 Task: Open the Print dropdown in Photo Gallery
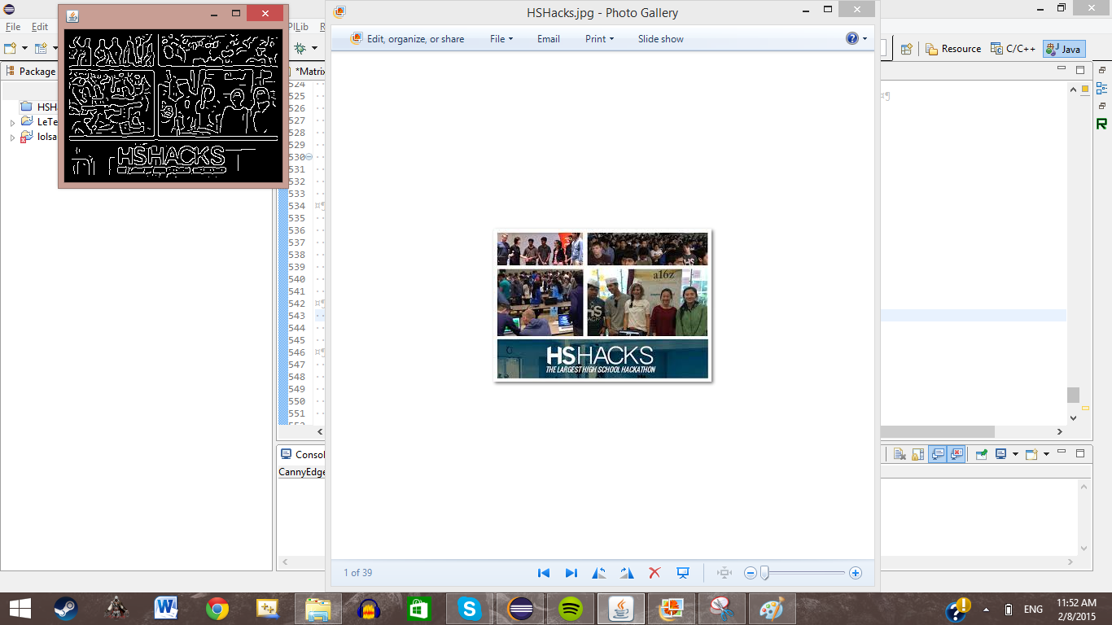click(599, 39)
